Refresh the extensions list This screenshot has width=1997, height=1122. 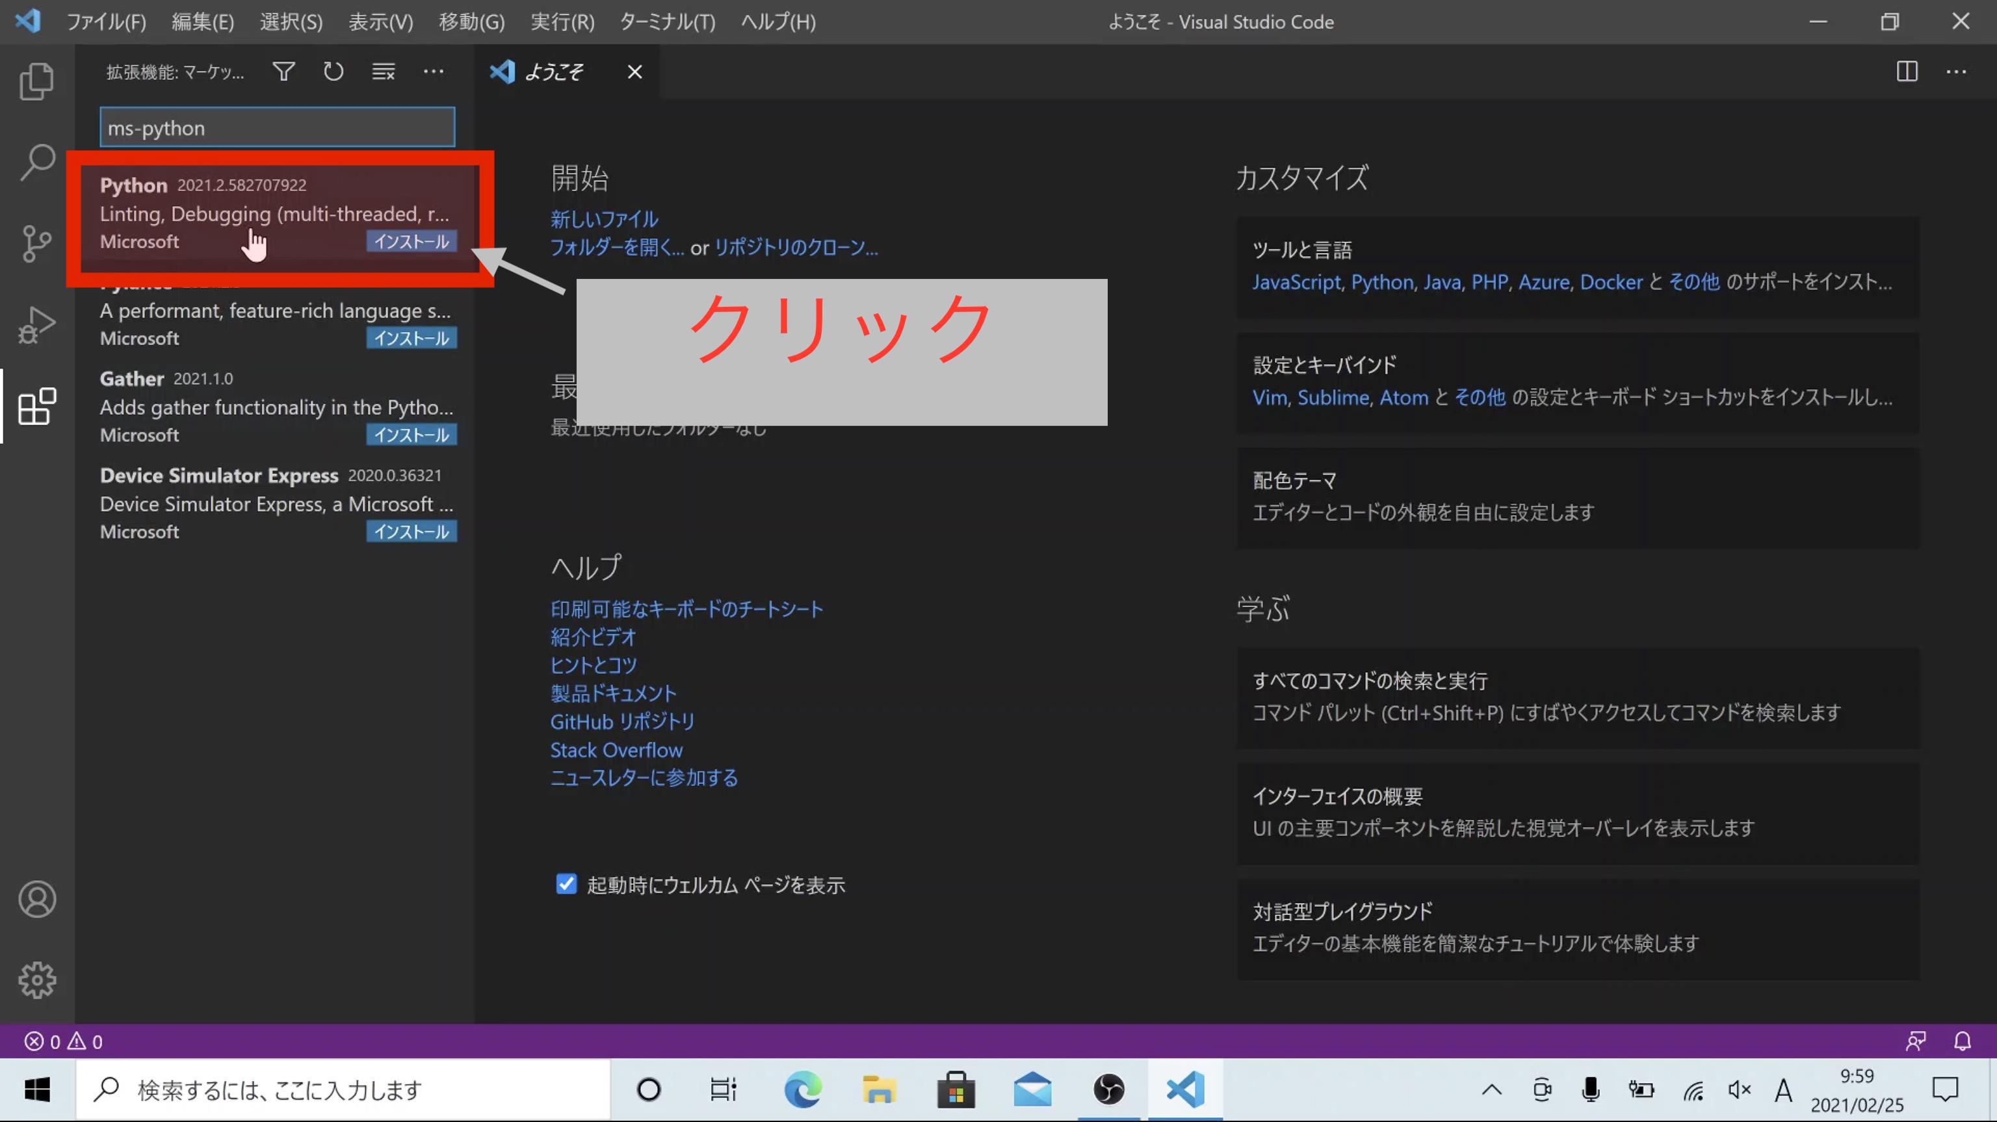coord(333,72)
